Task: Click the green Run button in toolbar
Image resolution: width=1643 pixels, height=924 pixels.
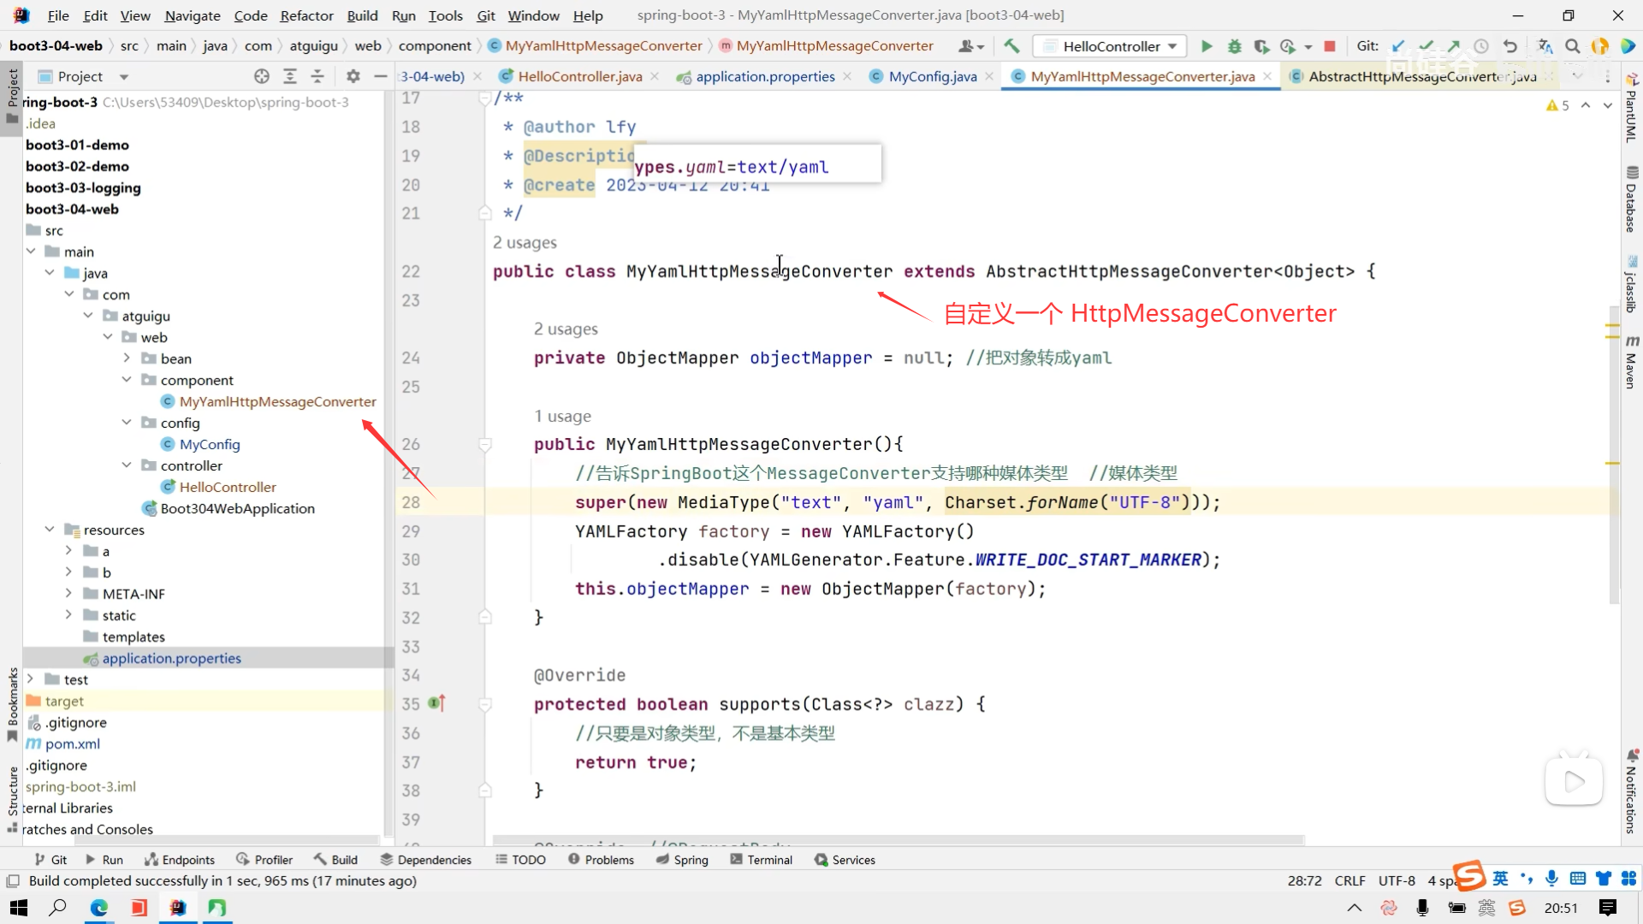Action: [x=1207, y=46]
